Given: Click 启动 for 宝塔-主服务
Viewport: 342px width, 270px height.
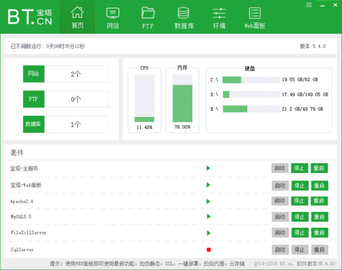Looking at the screenshot, I should [x=280, y=168].
